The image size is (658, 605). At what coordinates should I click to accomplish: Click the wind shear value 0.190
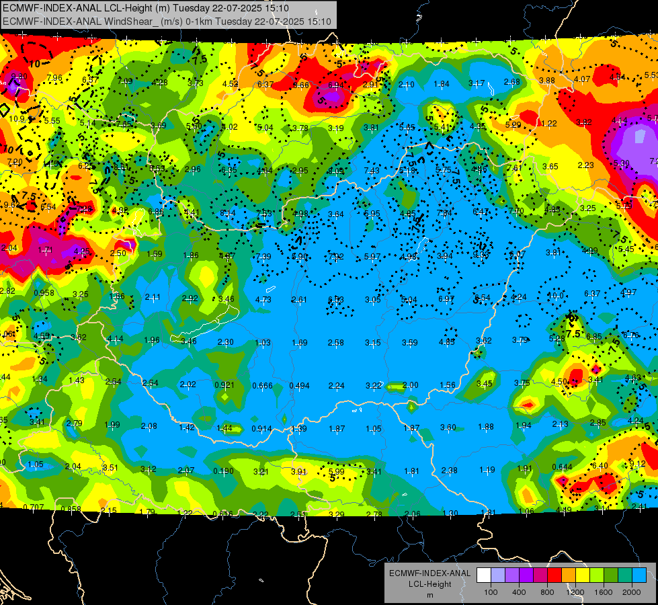point(223,471)
